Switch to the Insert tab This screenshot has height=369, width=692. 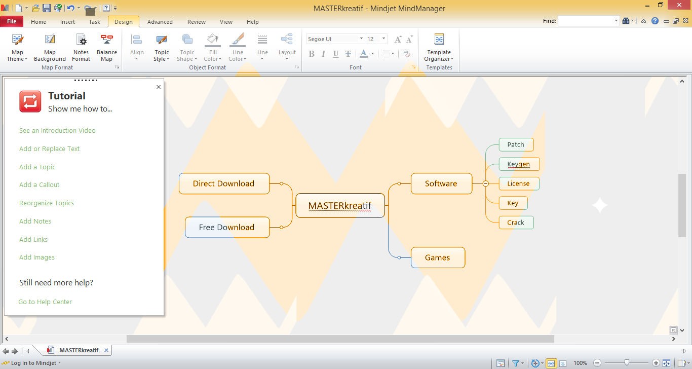click(x=67, y=22)
